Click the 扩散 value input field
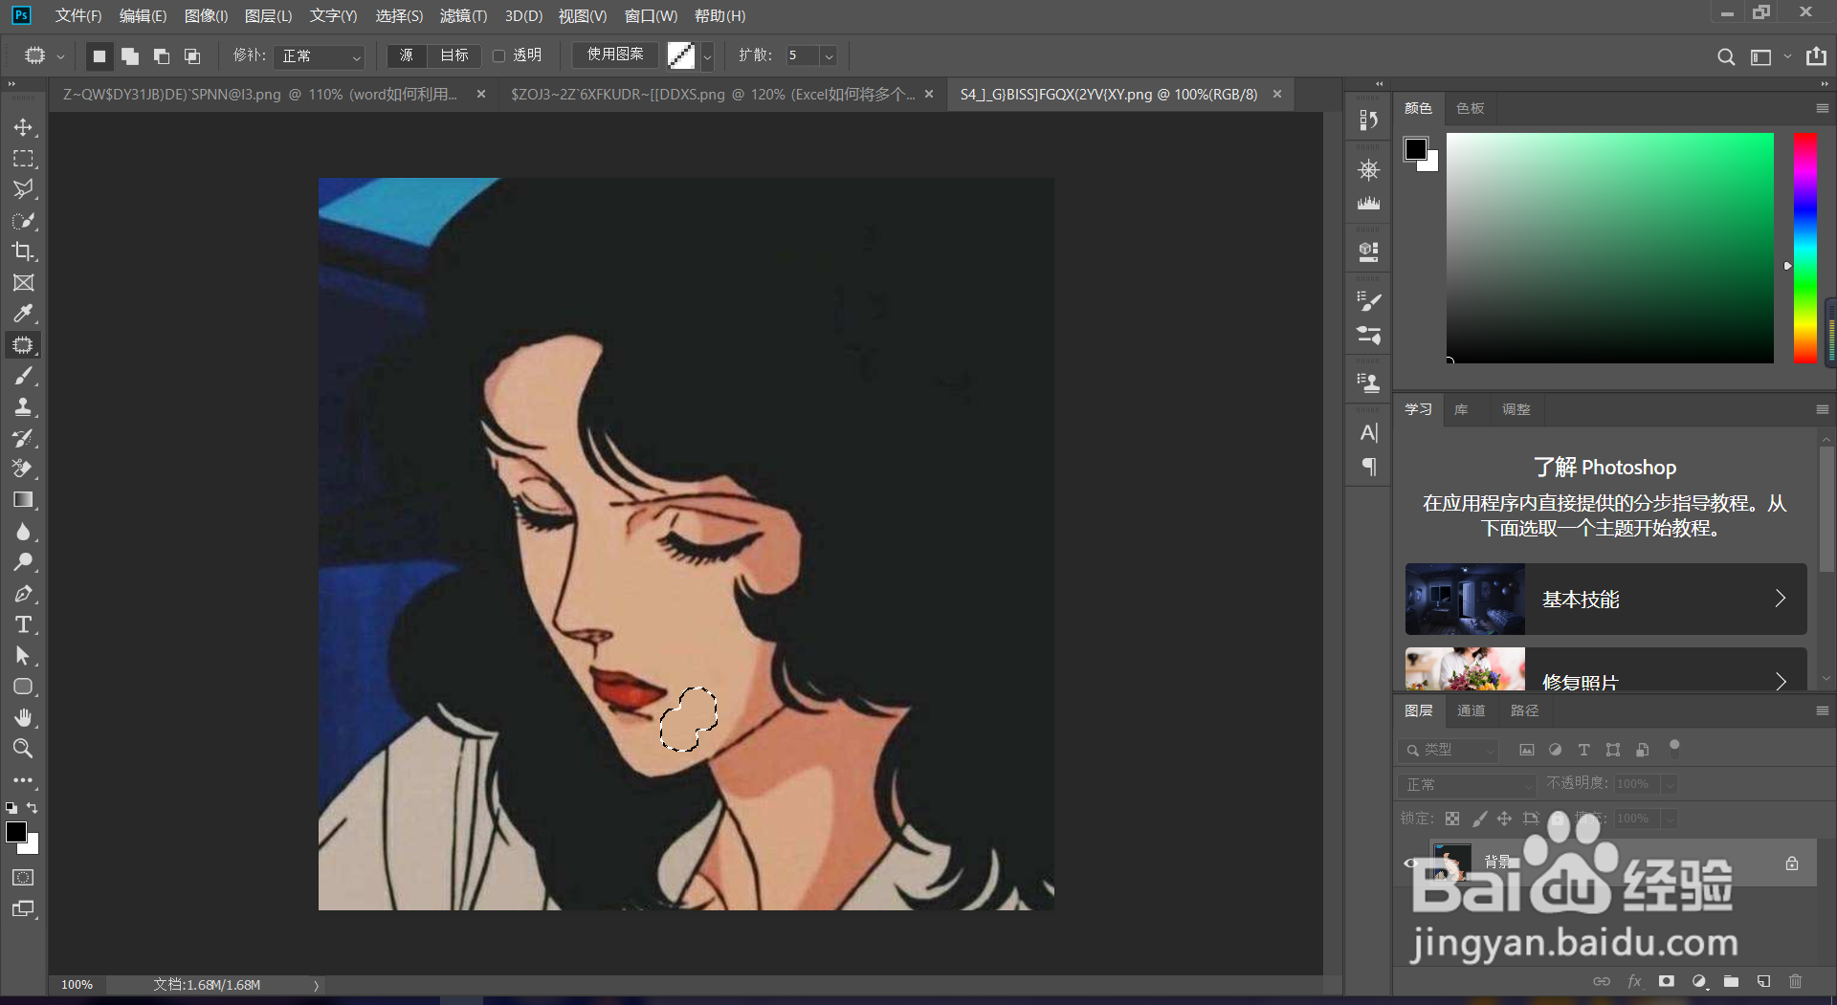Screen dimensions: 1837x1005 click(x=802, y=56)
